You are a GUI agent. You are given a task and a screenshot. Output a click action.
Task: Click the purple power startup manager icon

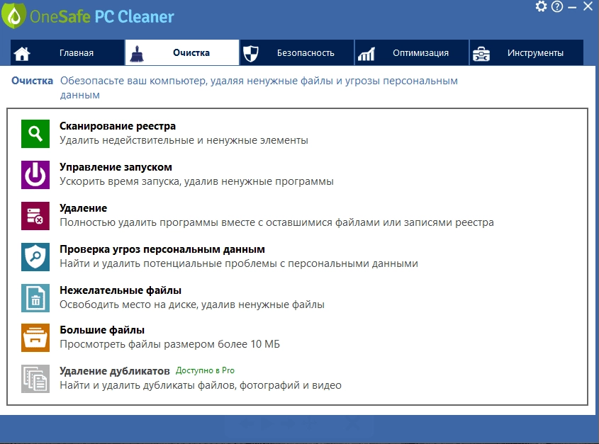pos(35,175)
